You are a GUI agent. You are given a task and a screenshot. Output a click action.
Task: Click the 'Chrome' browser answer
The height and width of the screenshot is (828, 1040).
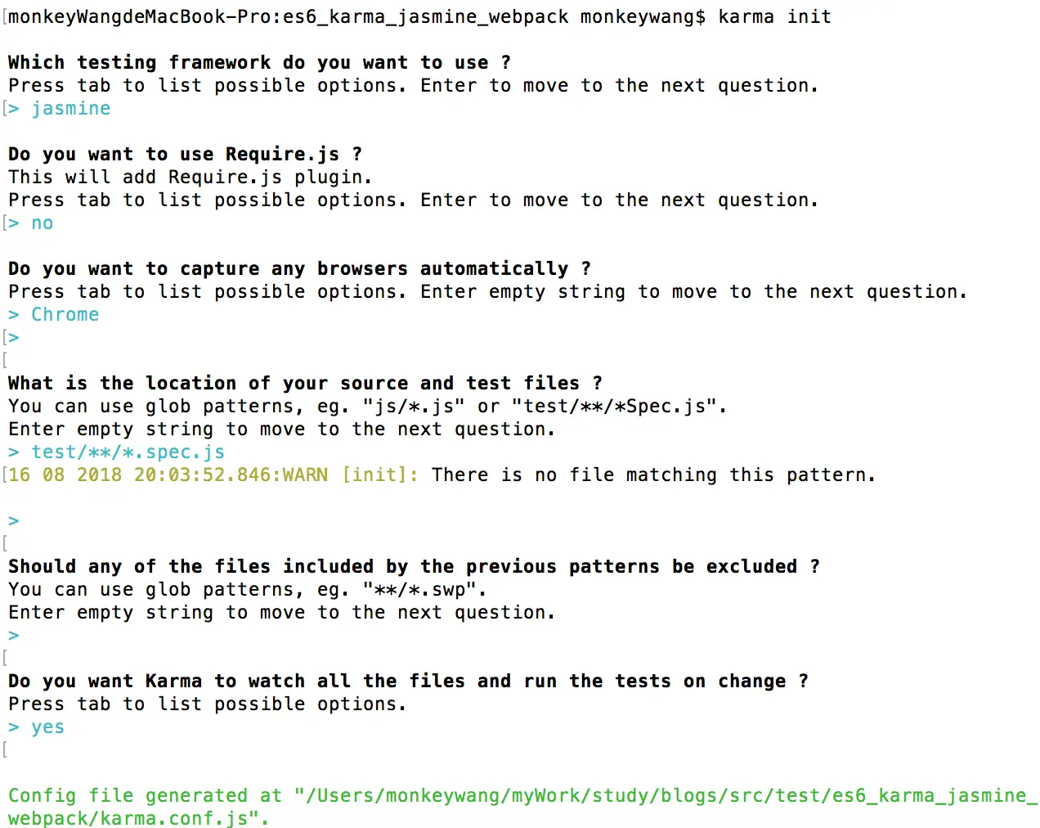pyautogui.click(x=65, y=315)
